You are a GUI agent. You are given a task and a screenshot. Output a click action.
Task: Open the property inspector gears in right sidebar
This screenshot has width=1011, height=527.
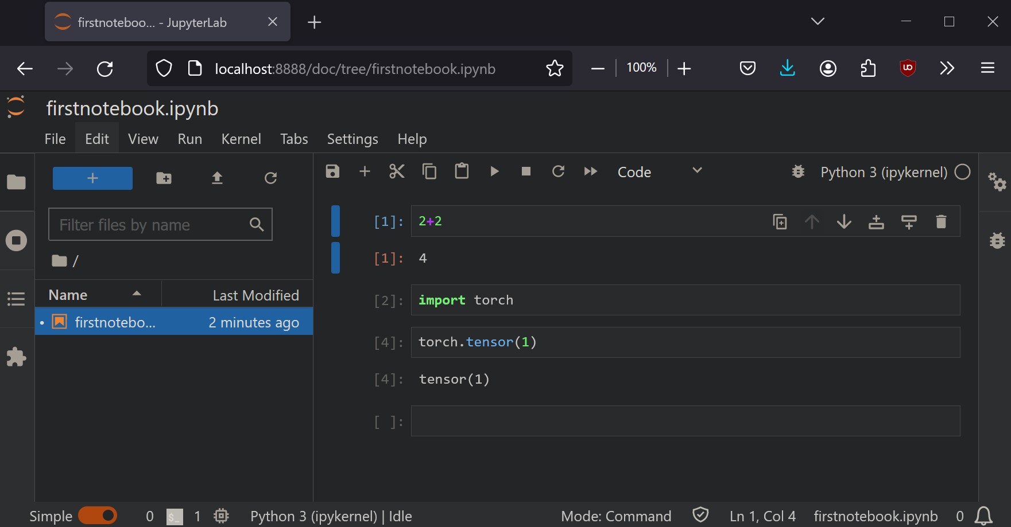997,182
